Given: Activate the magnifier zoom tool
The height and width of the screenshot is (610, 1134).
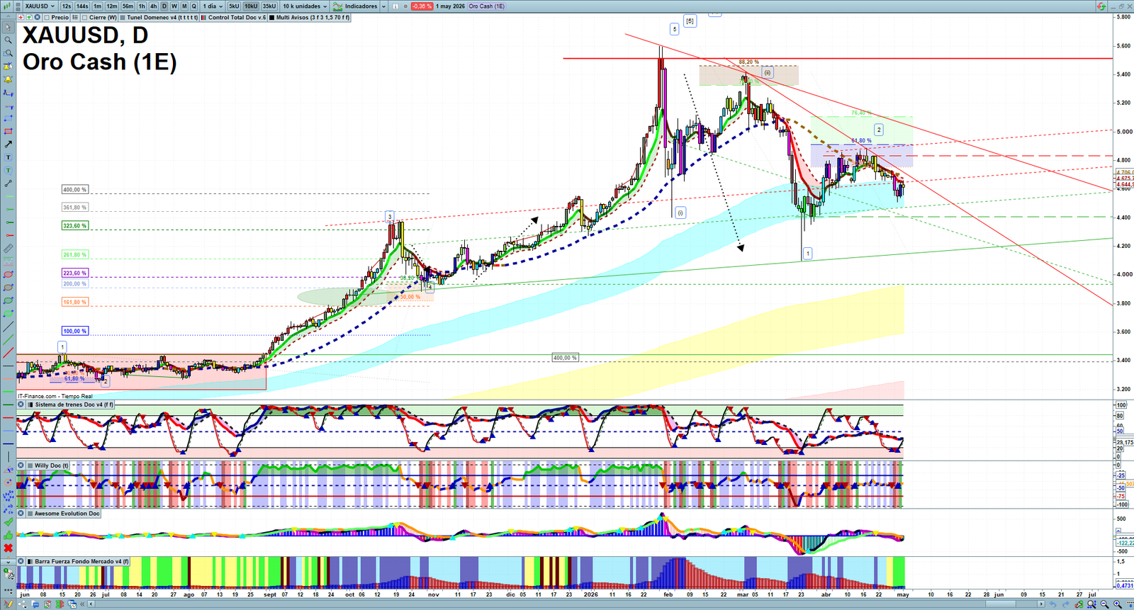Looking at the screenshot, I should click(9, 40).
